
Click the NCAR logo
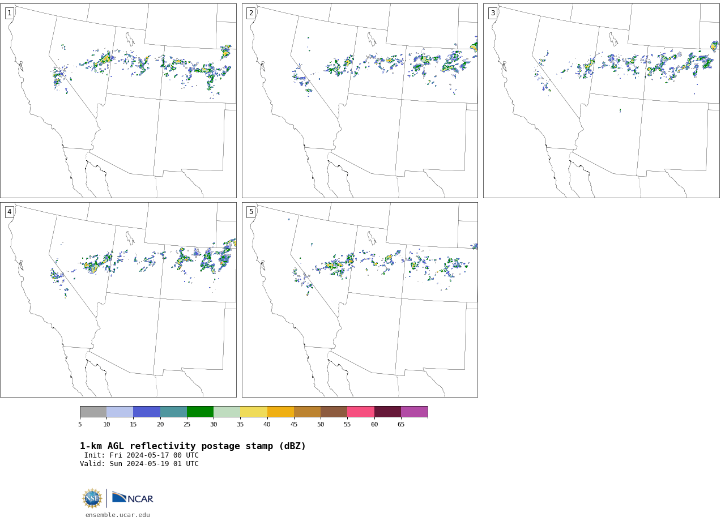(133, 498)
